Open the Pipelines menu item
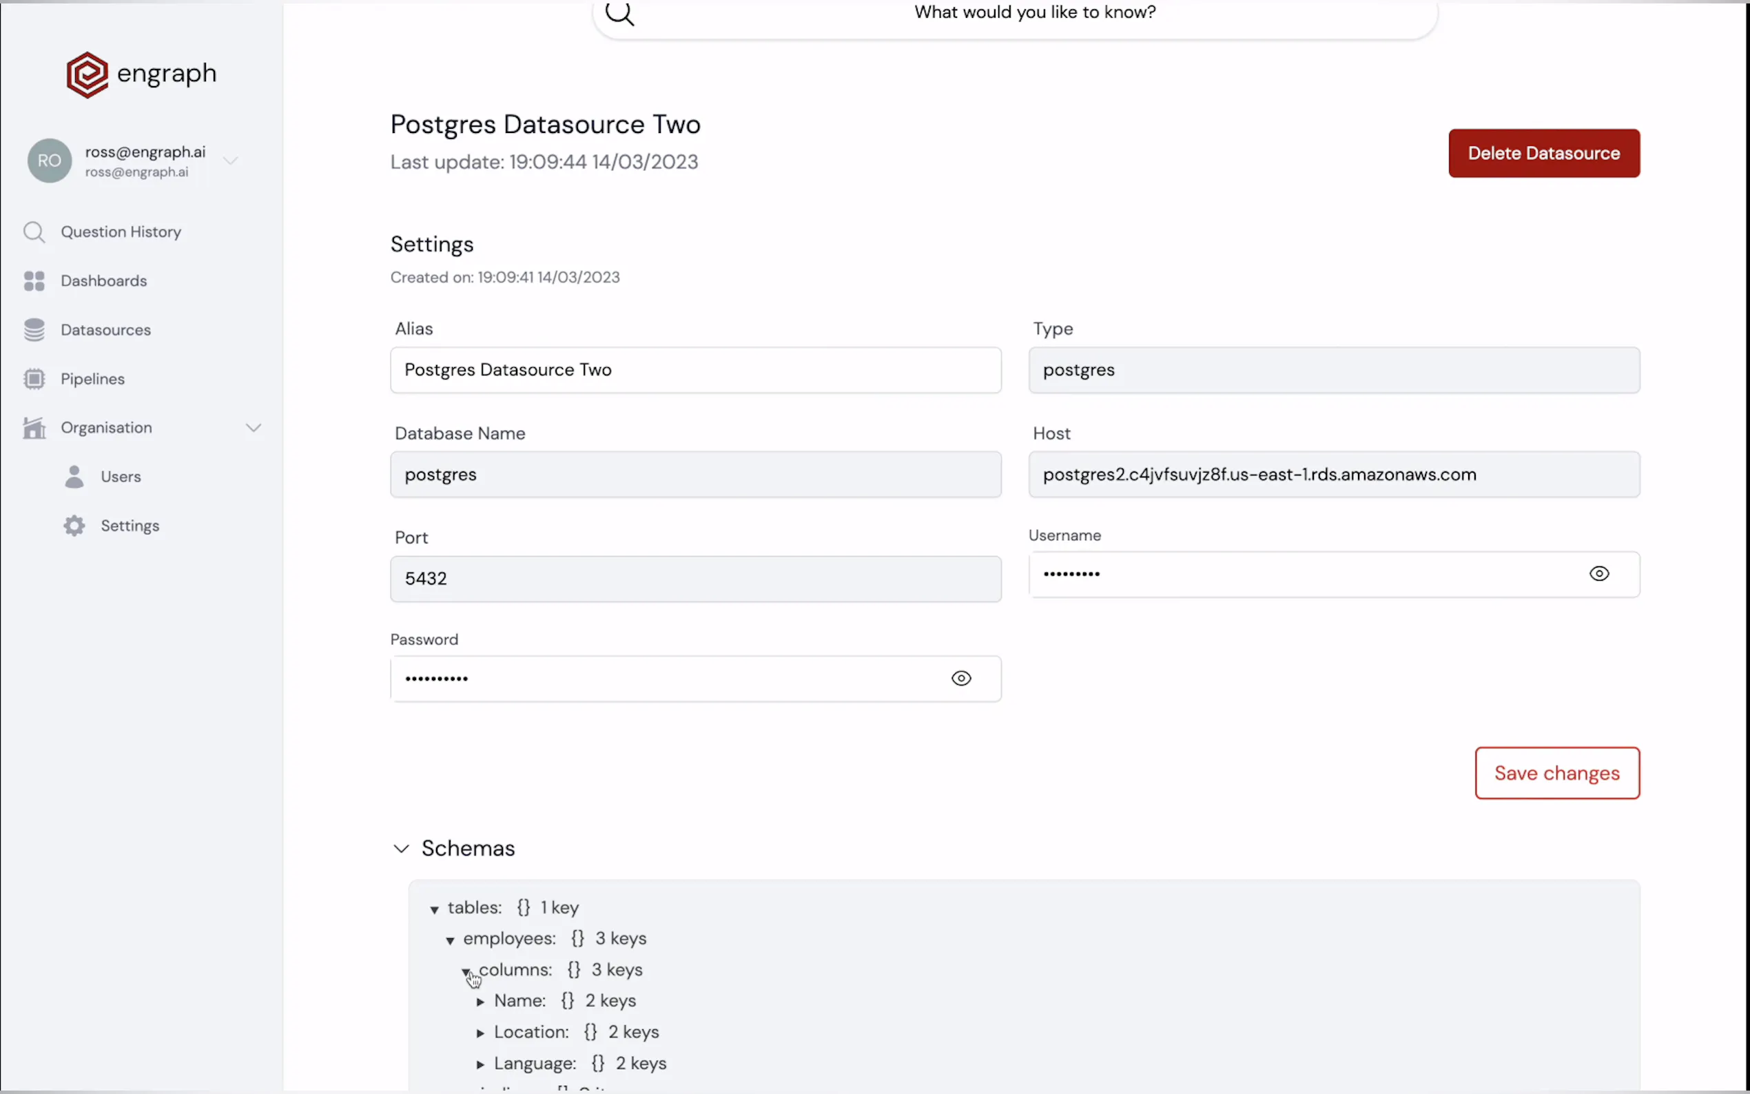 pyautogui.click(x=92, y=379)
